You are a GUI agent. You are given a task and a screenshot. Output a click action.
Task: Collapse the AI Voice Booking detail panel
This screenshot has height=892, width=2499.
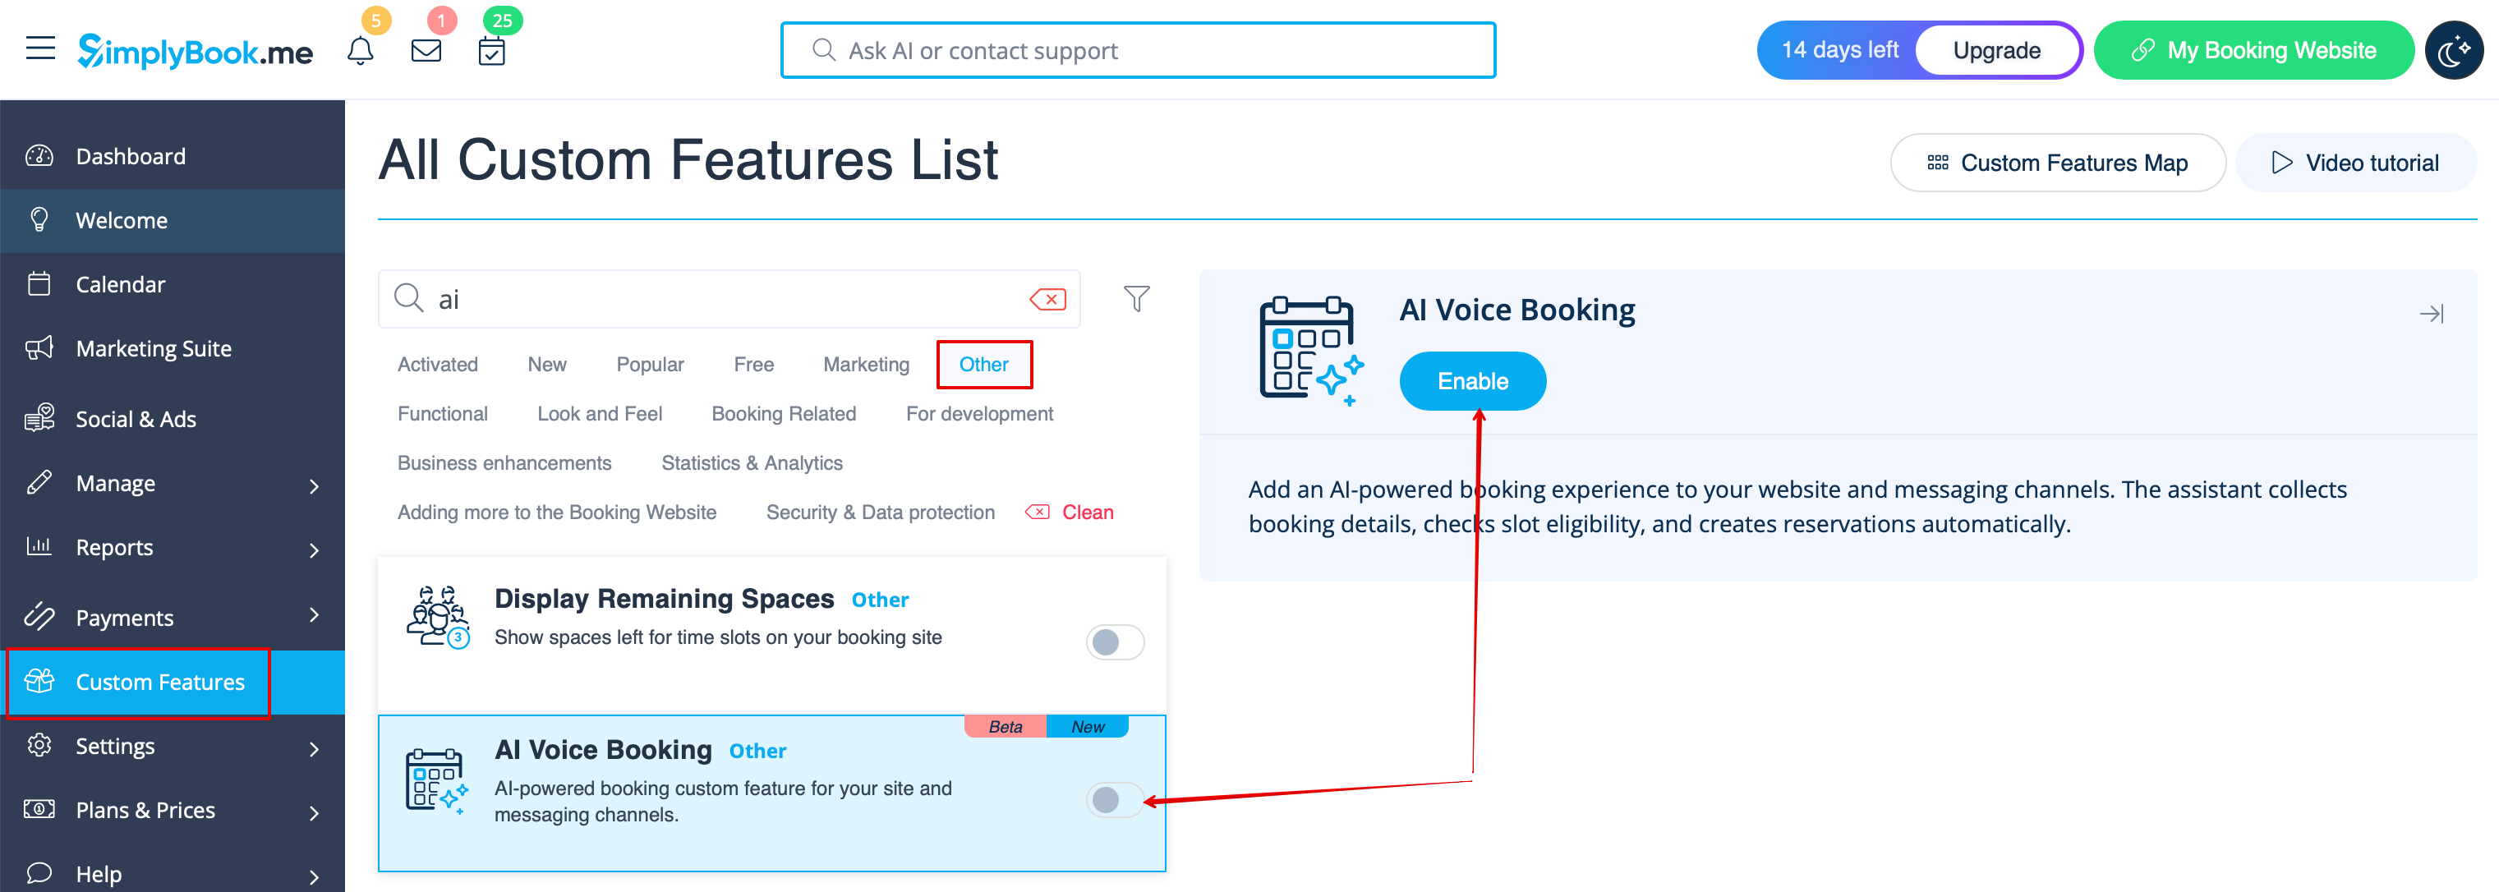pyautogui.click(x=2431, y=313)
